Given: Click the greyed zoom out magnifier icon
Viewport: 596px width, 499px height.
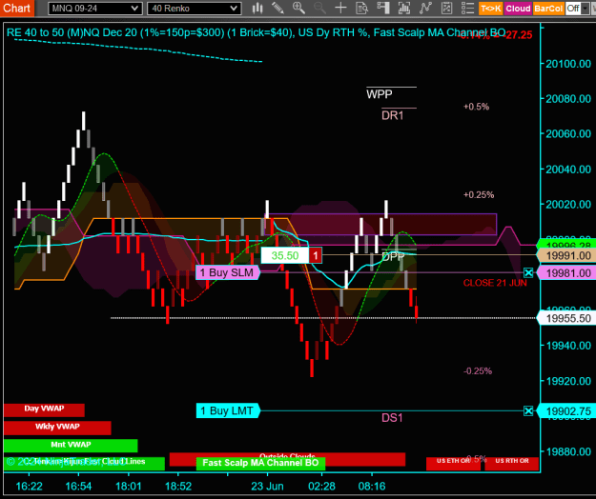Looking at the screenshot, I should point(319,8).
